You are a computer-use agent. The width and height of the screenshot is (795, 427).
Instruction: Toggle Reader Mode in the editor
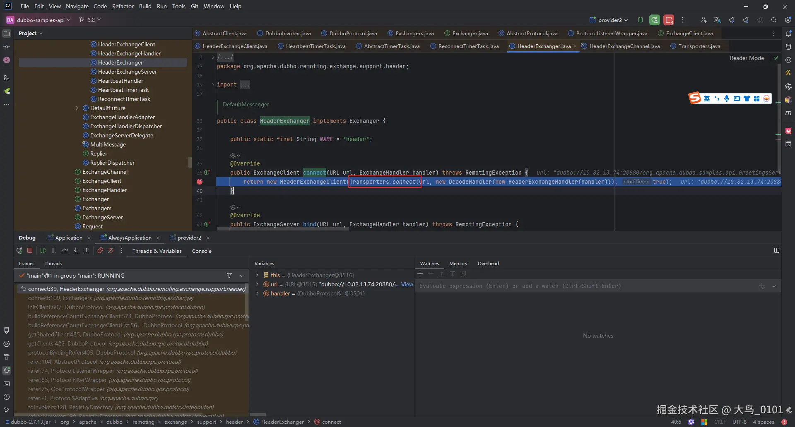[x=747, y=58]
